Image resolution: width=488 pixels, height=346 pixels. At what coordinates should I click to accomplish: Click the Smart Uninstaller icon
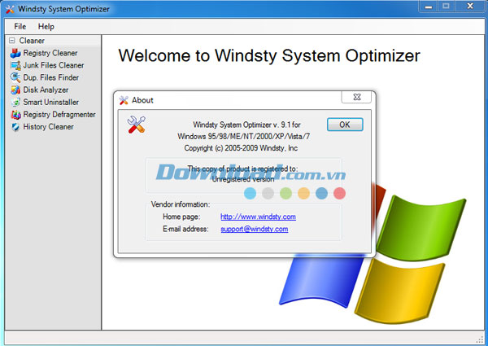[x=15, y=102]
